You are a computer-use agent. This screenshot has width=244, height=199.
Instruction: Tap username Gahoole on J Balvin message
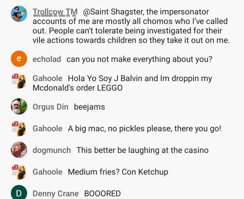click(x=48, y=78)
